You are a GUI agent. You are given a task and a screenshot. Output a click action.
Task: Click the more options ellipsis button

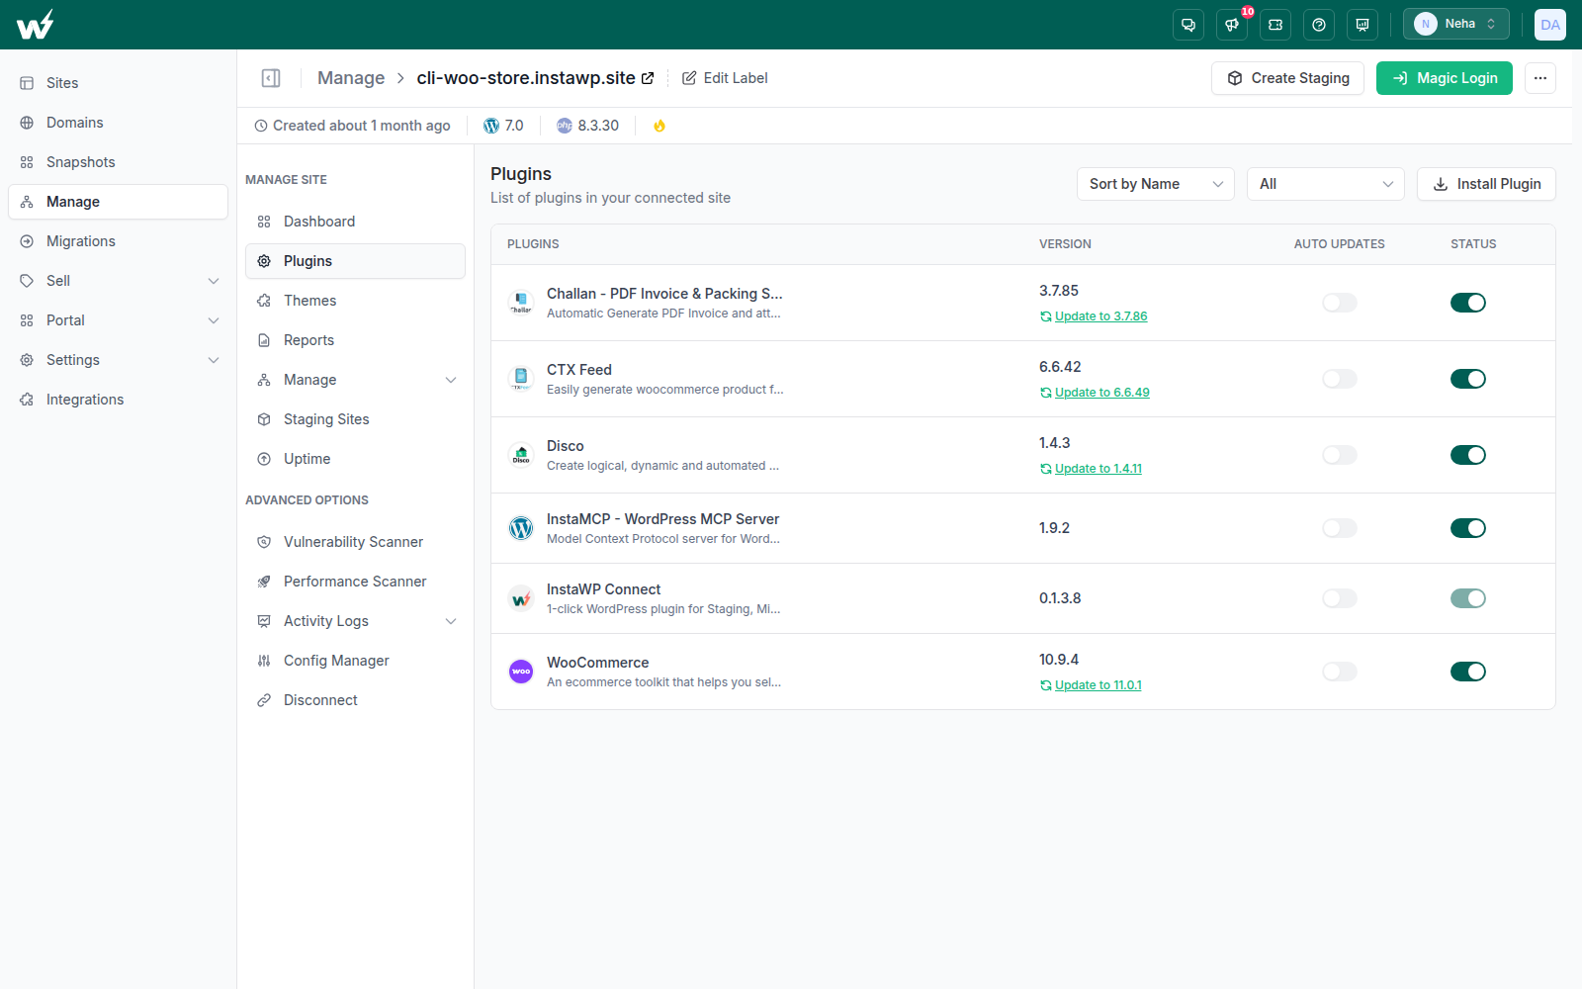(1540, 78)
